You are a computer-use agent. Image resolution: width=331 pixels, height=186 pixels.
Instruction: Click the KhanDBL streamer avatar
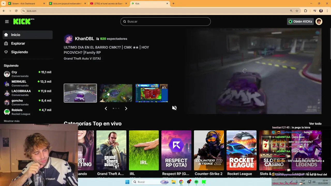[x=68, y=39]
